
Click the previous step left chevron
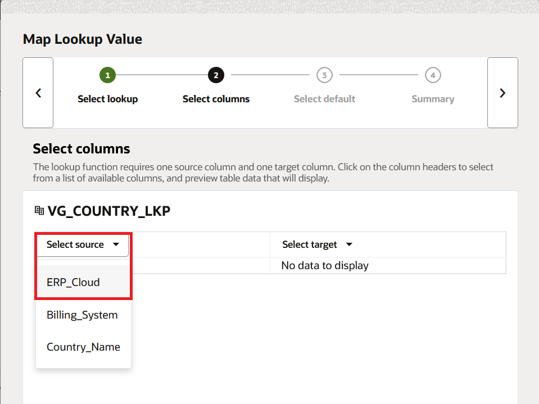[x=38, y=93]
